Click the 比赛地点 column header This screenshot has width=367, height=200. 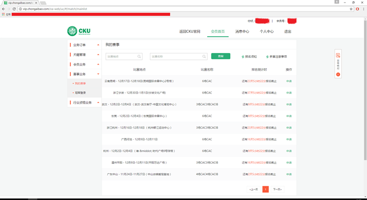pos(139,70)
